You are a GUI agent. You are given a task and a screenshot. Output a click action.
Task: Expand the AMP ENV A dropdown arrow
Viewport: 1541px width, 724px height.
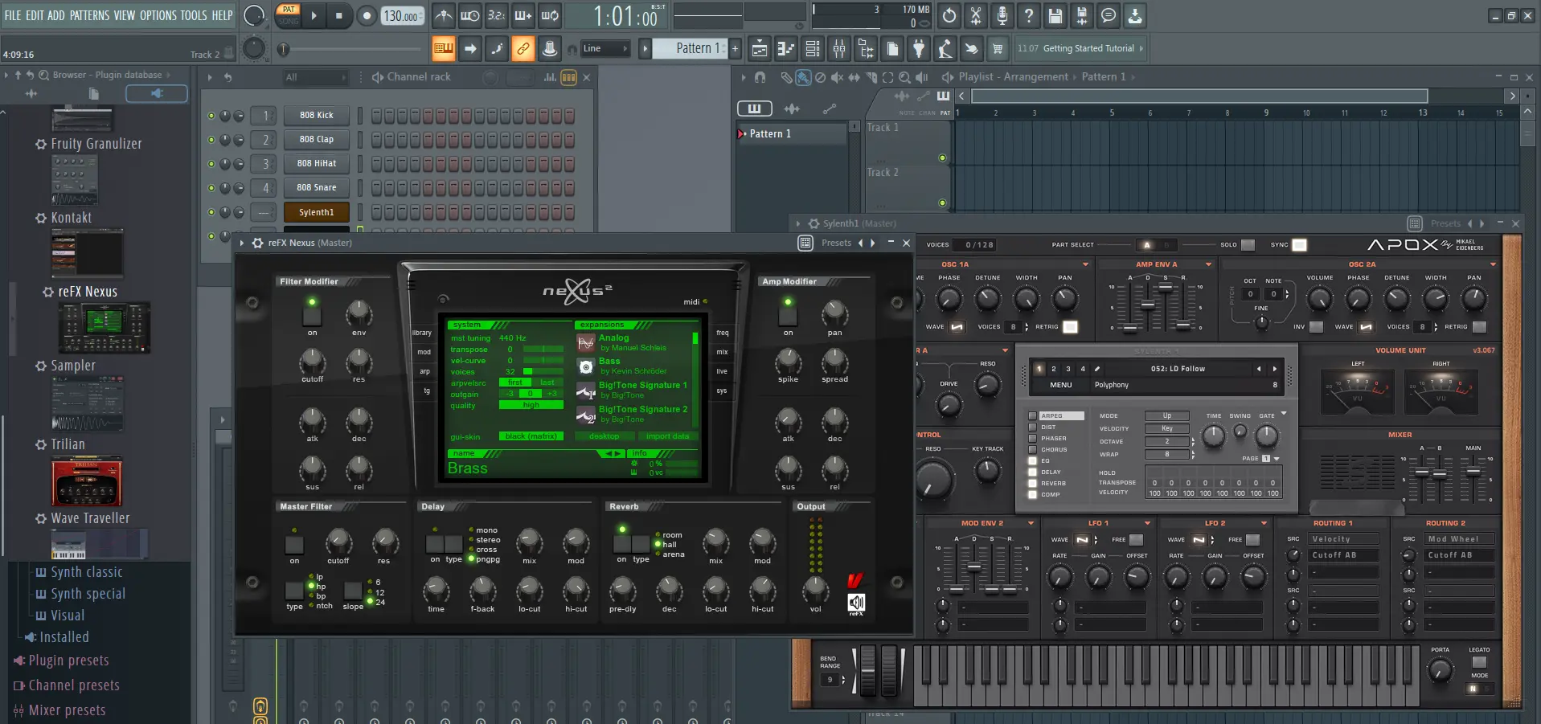(1208, 264)
